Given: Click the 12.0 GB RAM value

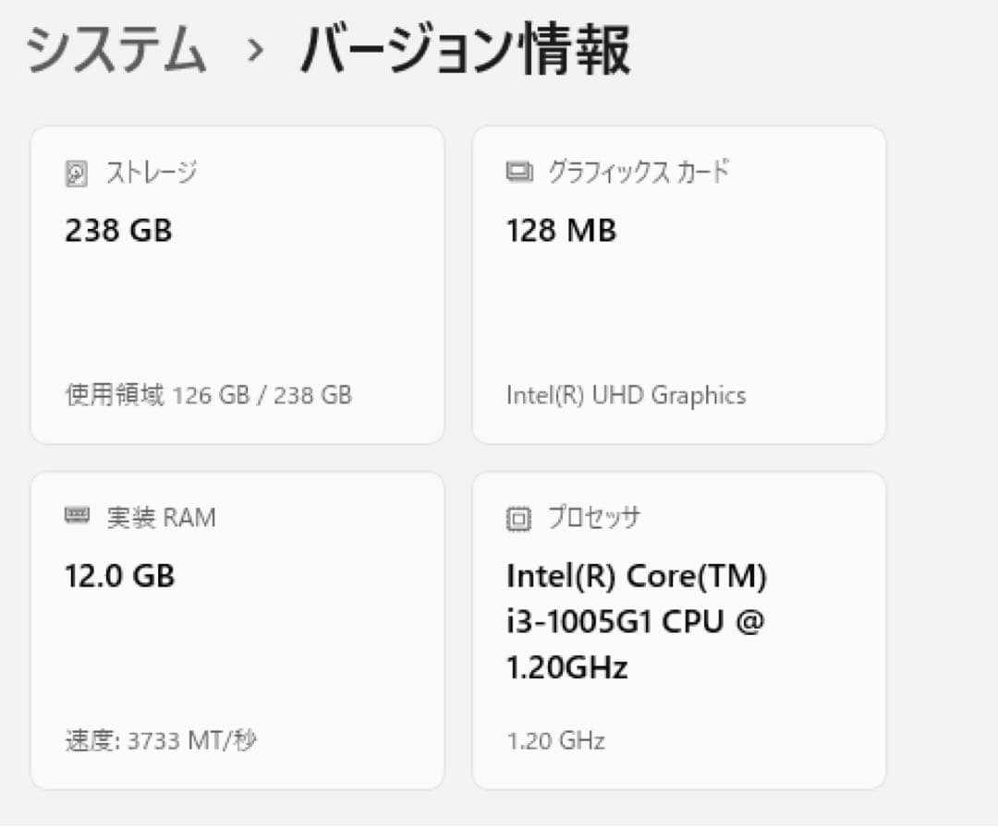Looking at the screenshot, I should [x=118, y=576].
